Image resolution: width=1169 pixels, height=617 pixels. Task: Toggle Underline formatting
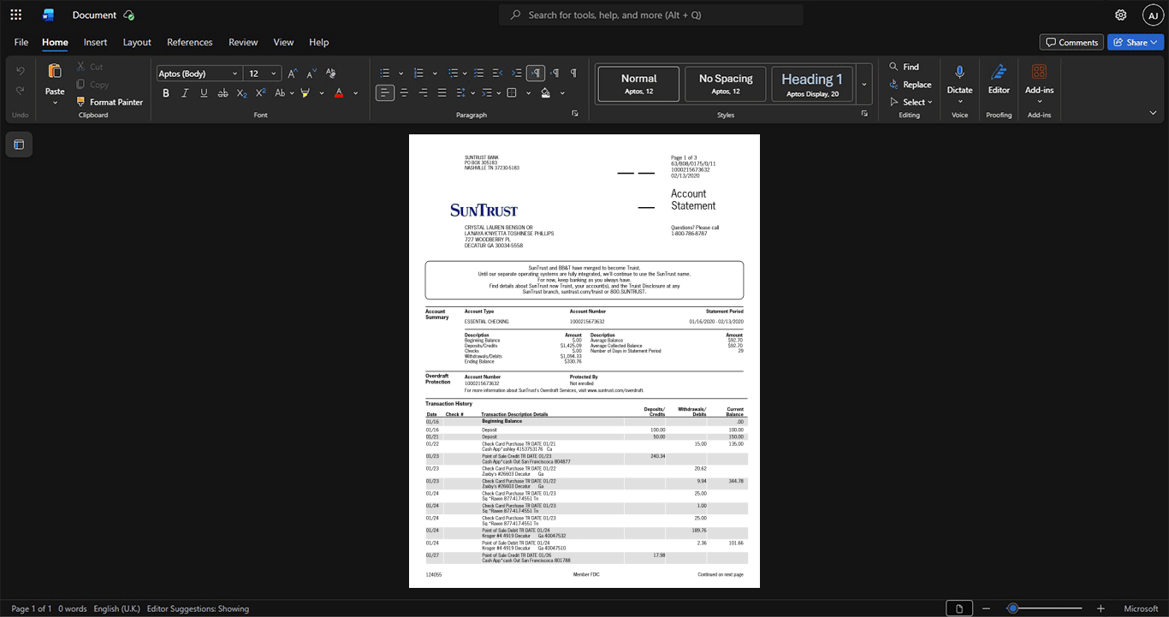(203, 92)
